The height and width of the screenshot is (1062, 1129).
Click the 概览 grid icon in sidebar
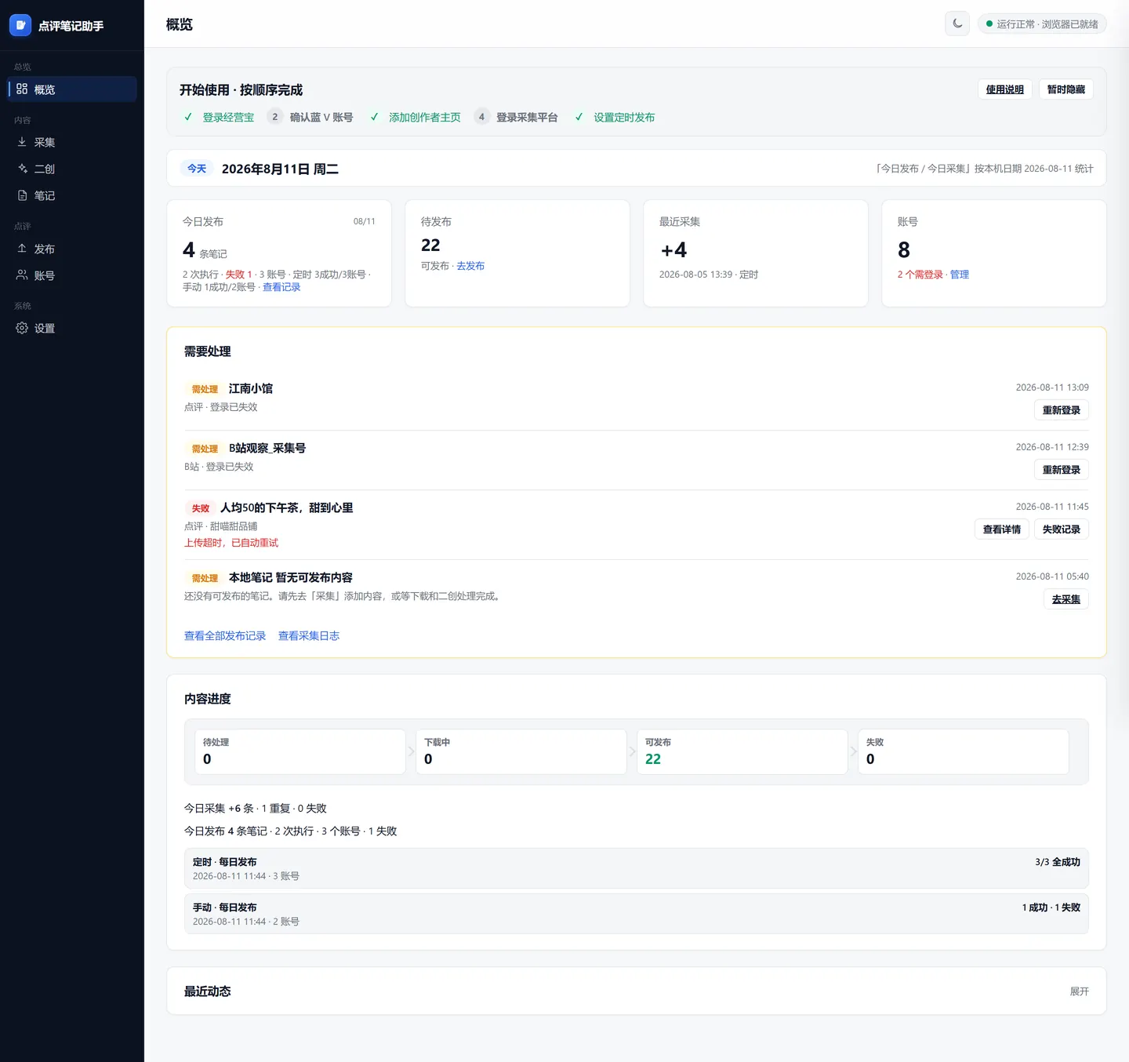click(x=22, y=89)
